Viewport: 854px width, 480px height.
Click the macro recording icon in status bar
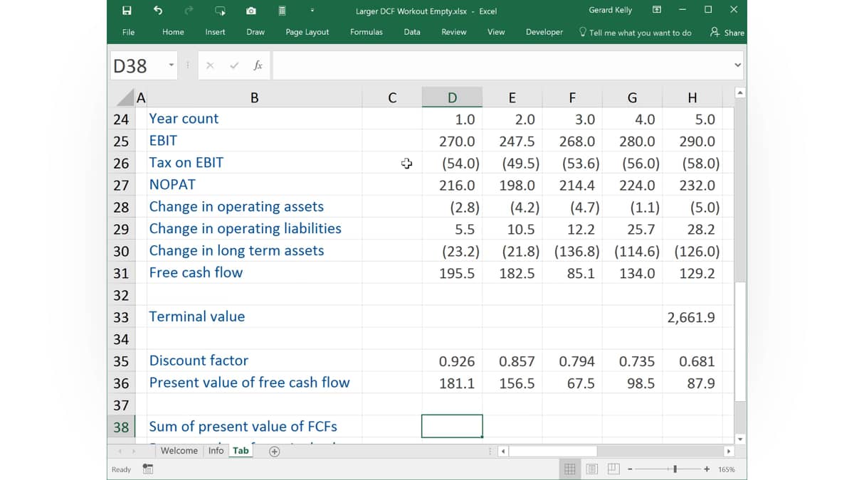click(x=148, y=469)
